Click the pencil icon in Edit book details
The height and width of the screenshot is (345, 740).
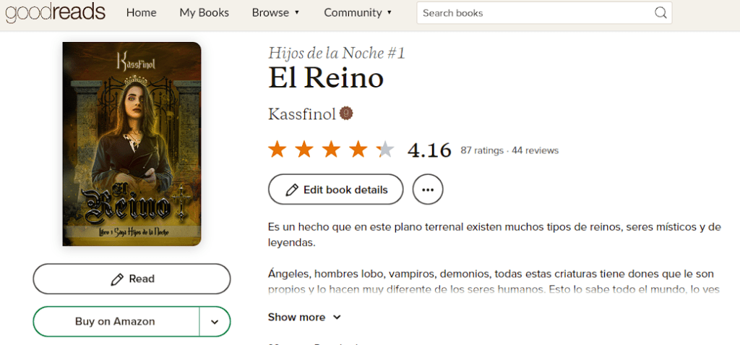click(292, 190)
